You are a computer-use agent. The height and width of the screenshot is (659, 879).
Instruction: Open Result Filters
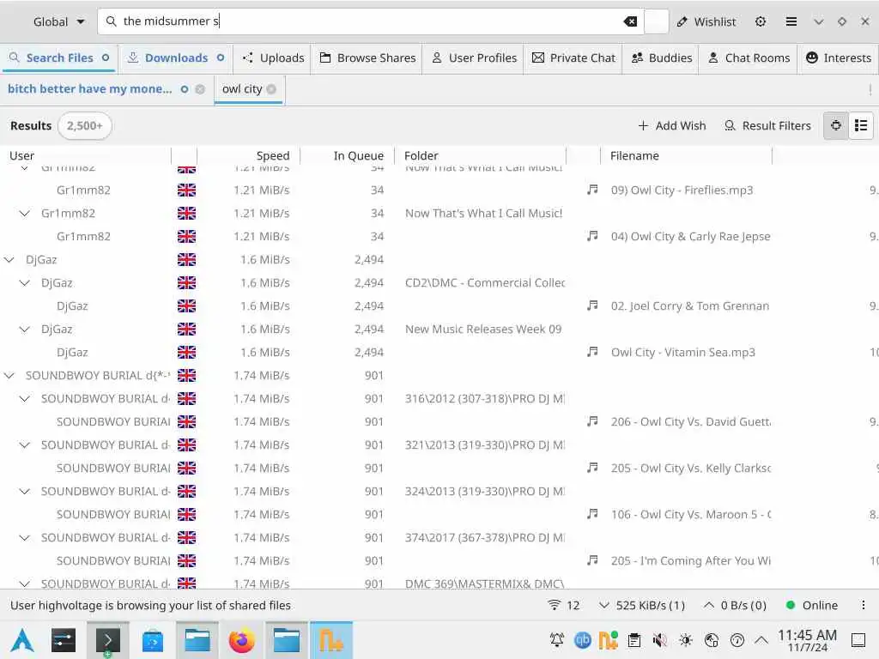[x=767, y=125]
